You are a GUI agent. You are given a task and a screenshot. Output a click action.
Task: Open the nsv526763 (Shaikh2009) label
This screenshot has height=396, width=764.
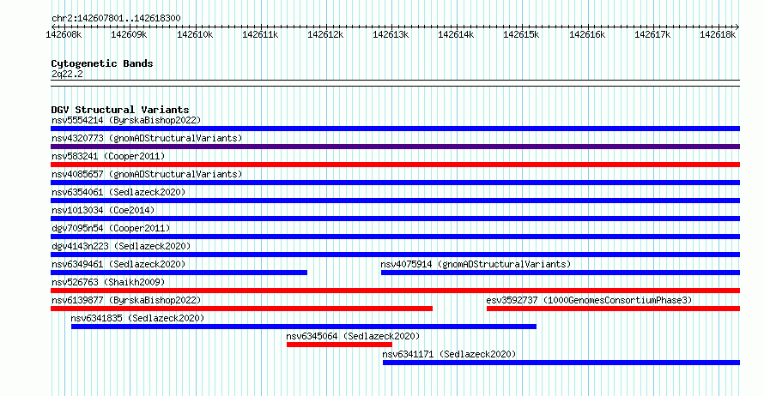(x=108, y=282)
